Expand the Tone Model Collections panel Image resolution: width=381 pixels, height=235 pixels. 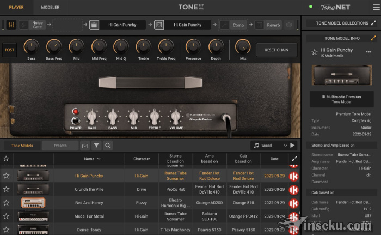pos(373,23)
